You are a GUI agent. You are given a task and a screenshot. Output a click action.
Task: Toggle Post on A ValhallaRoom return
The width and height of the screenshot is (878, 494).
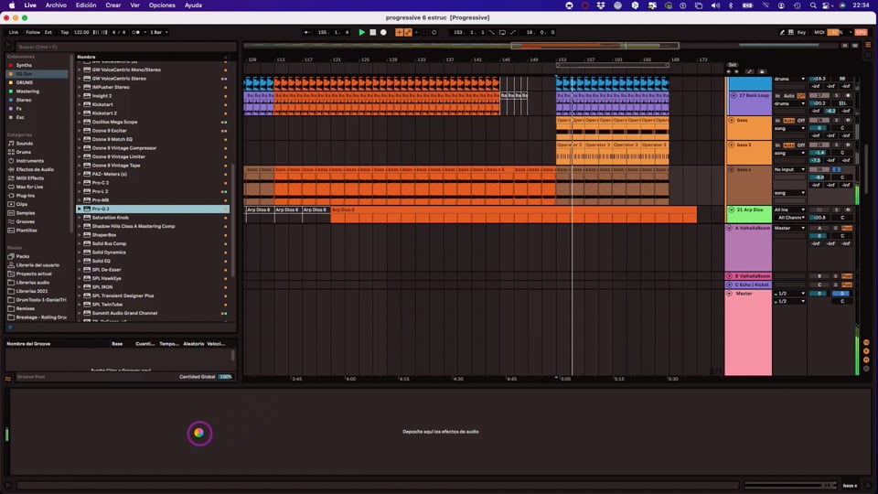click(847, 228)
